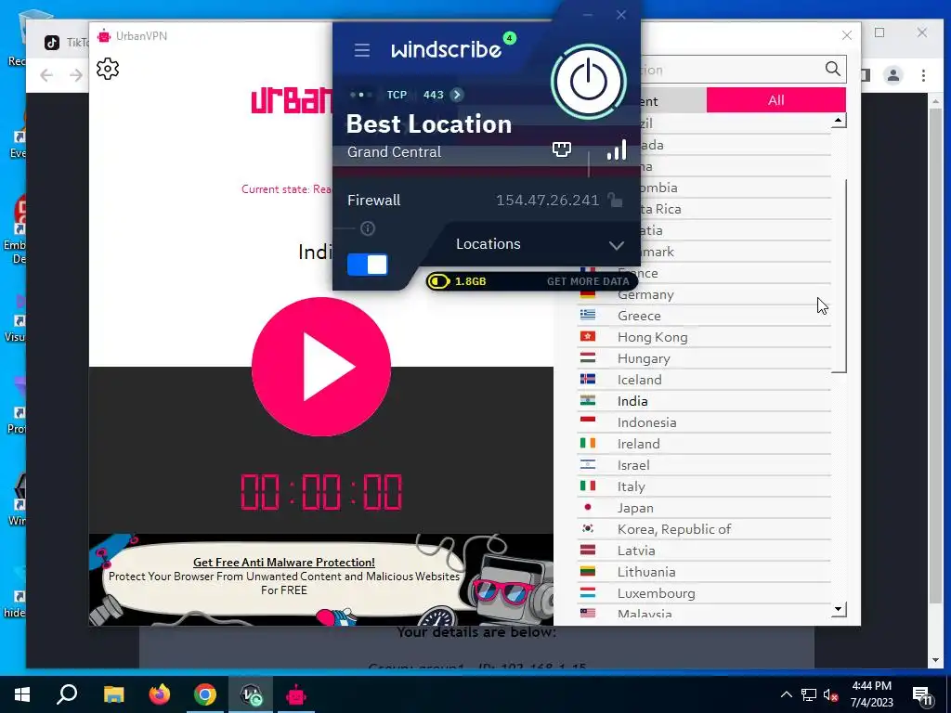Close the UrbanVPN window
Image resolution: width=951 pixels, height=713 pixels.
(x=847, y=36)
